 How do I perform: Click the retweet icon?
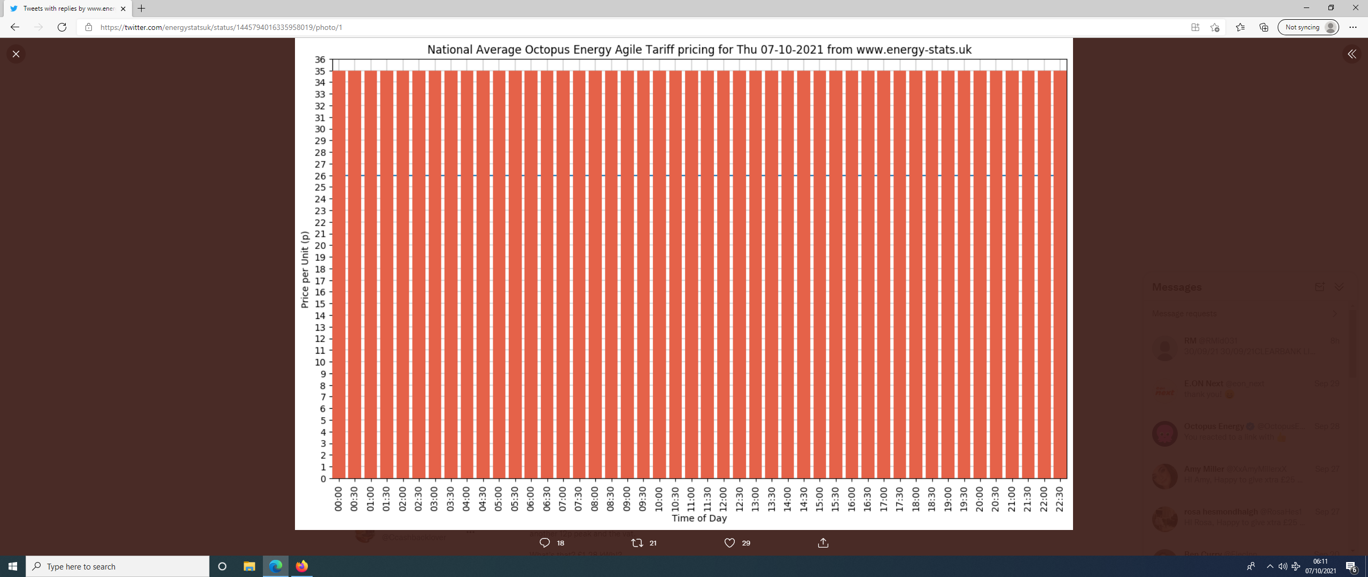coord(637,543)
